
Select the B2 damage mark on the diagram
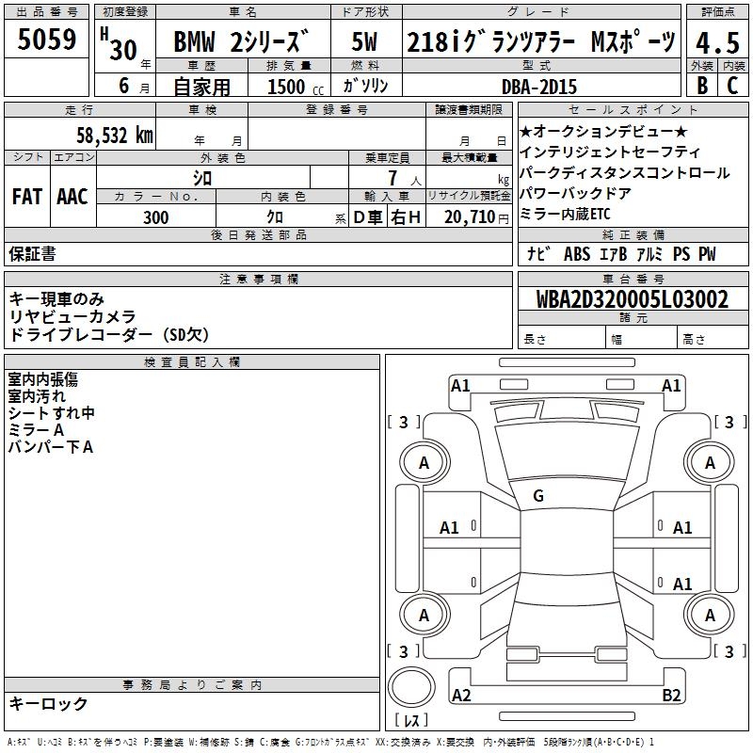pos(671,696)
